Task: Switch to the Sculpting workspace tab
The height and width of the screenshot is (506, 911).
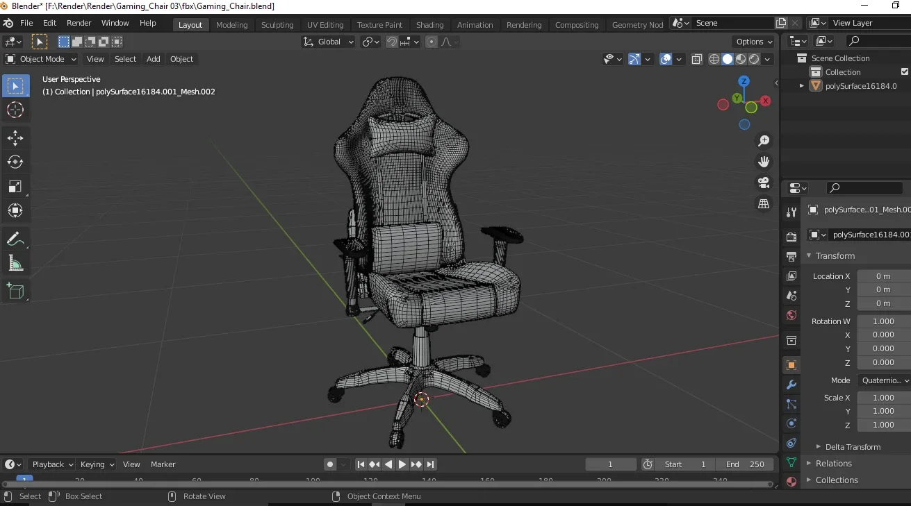Action: click(277, 24)
